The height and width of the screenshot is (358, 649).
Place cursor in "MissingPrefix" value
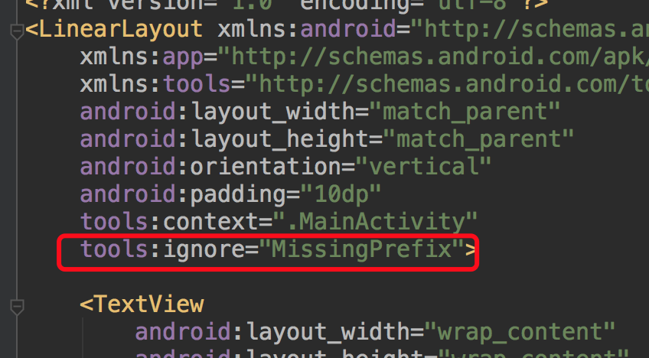pos(361,249)
